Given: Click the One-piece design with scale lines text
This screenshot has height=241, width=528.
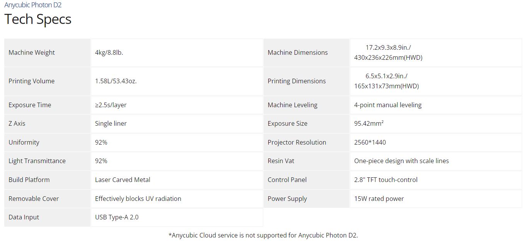Looking at the screenshot, I should pyautogui.click(x=401, y=161).
